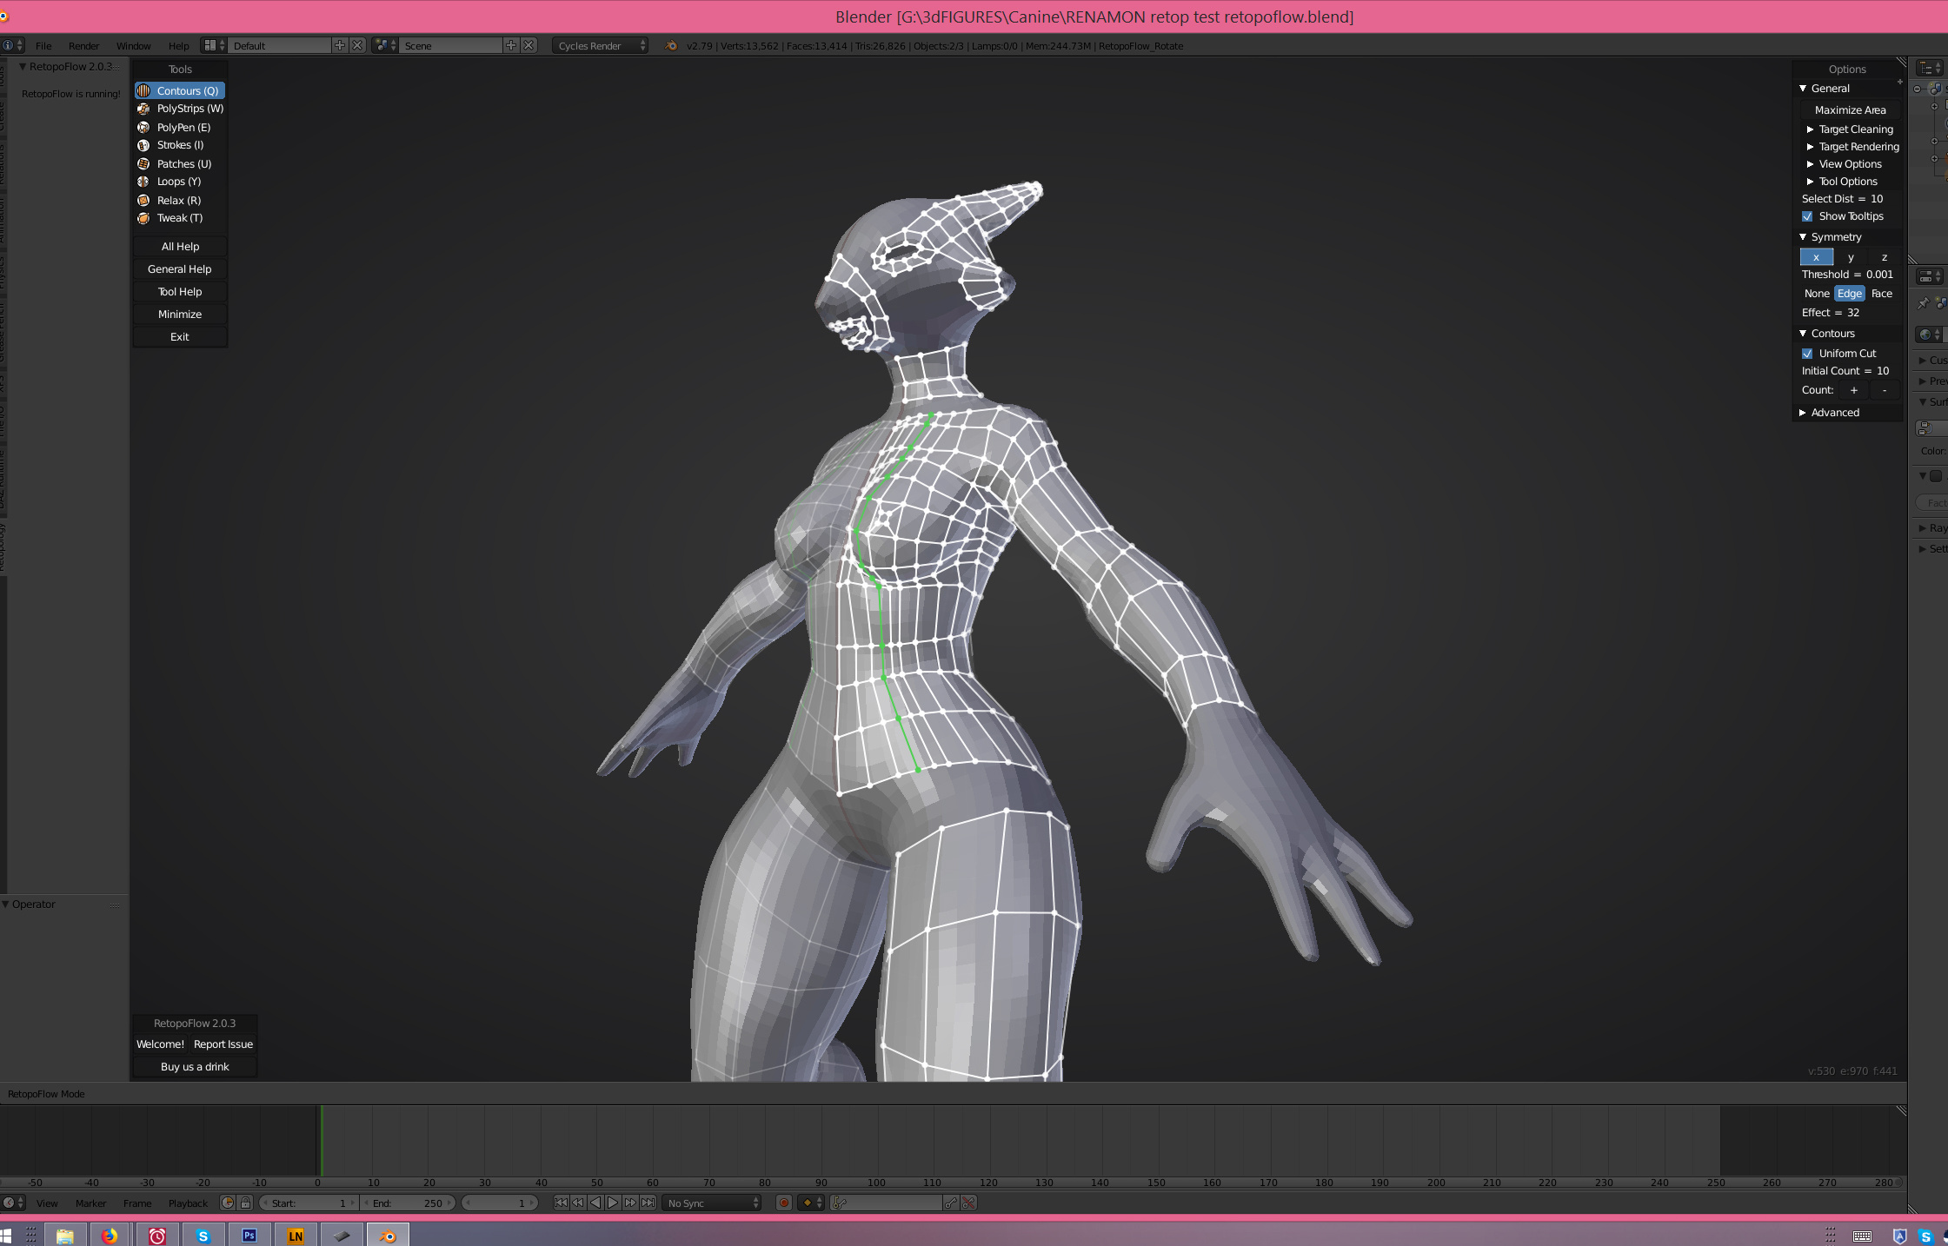This screenshot has height=1246, width=1948.
Task: Disable the Show Tooltips checkbox
Action: point(1807,216)
